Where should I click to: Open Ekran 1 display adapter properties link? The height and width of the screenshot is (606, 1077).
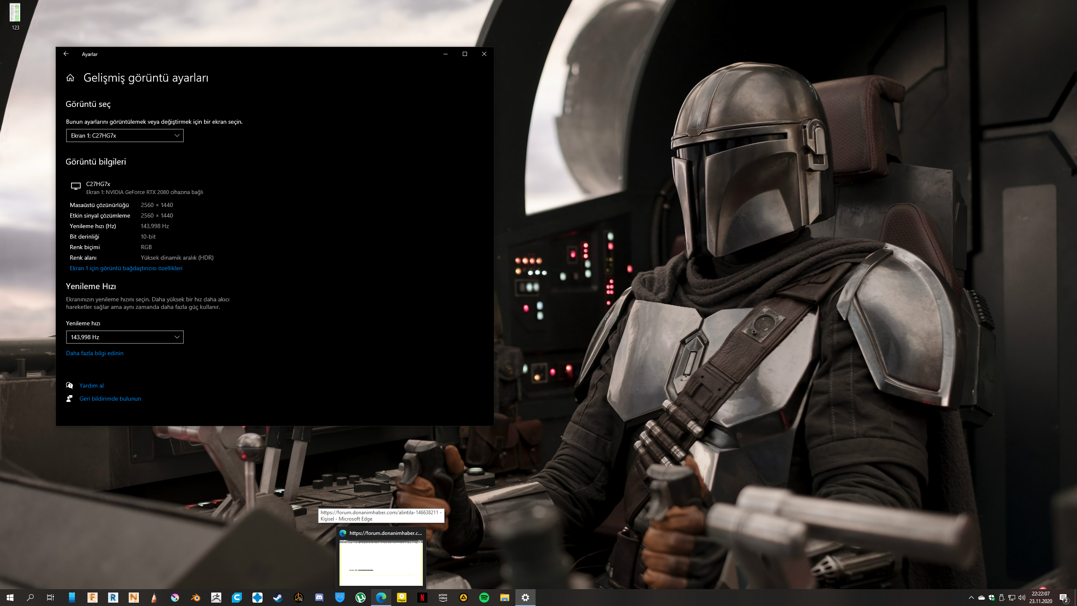(x=126, y=268)
